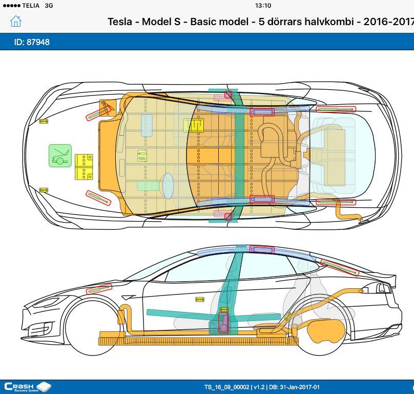The image size is (414, 394).
Task: Select the orange charge port cable end in top view
Action: click(359, 218)
